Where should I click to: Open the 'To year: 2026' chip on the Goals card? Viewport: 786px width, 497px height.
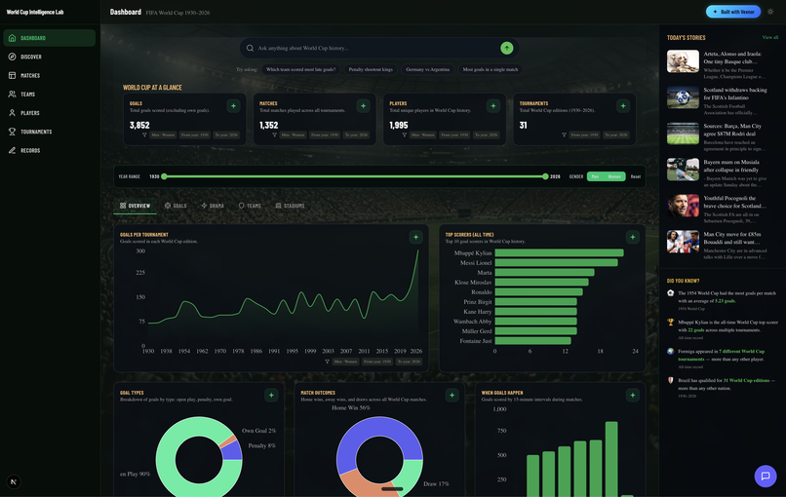pyautogui.click(x=226, y=134)
